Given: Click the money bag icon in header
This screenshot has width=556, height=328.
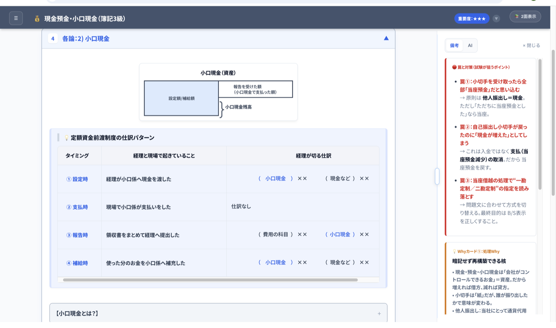Looking at the screenshot, I should coord(37,19).
